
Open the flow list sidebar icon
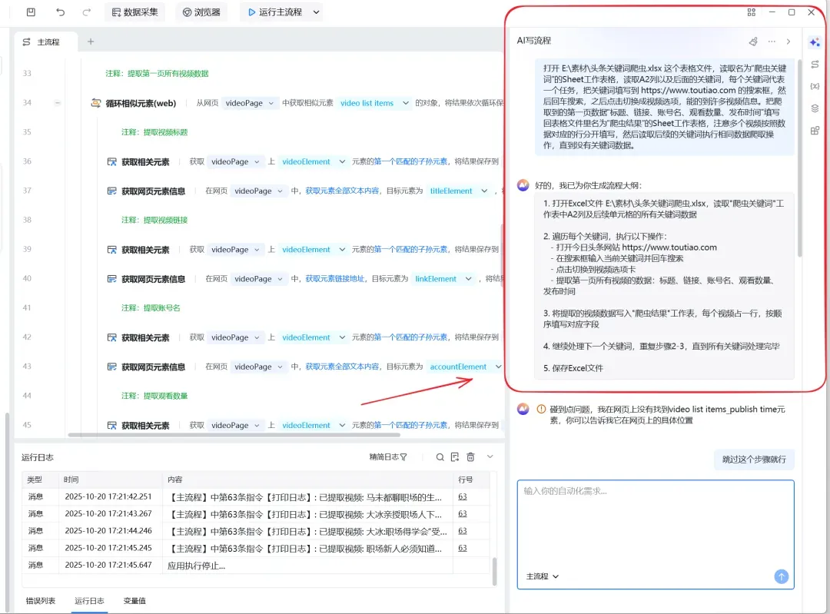tap(815, 65)
